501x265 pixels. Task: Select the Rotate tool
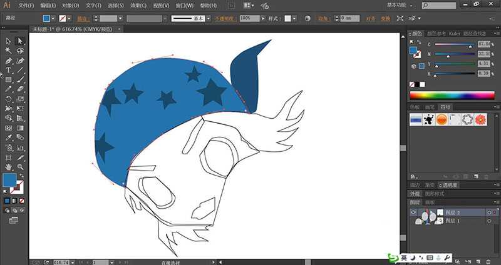(x=9, y=99)
